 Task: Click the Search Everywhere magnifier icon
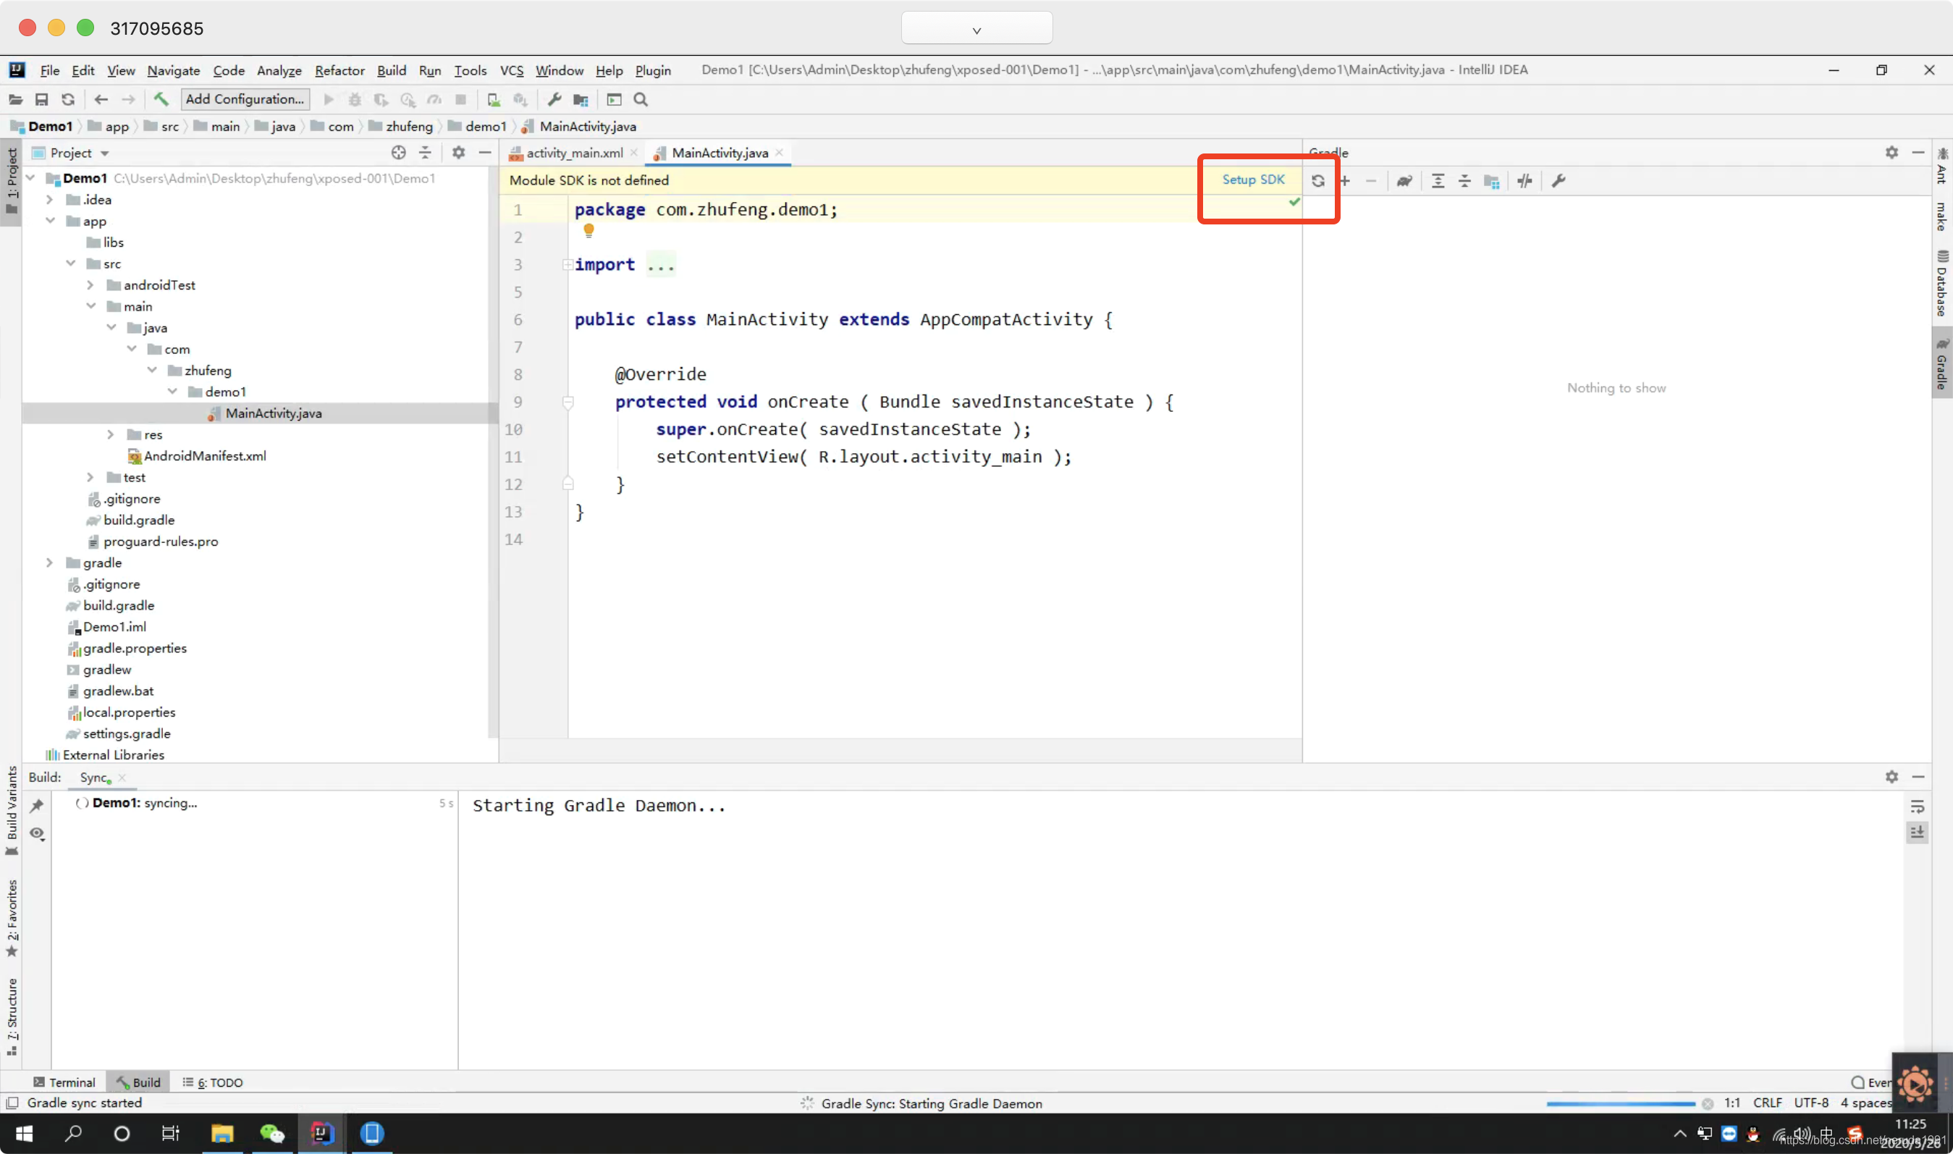[x=641, y=99]
